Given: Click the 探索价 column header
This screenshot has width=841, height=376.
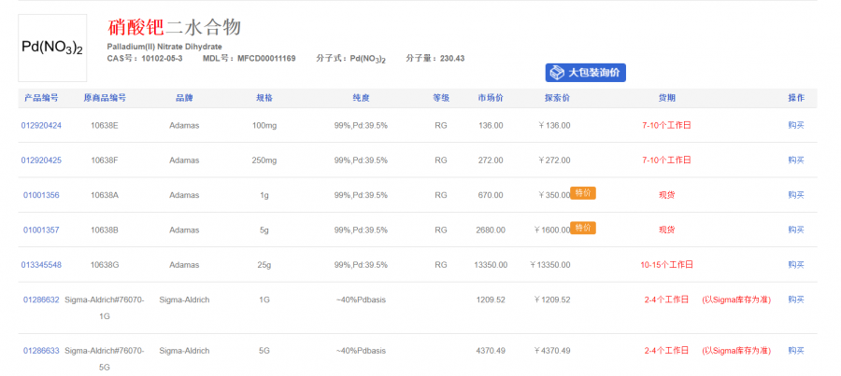Looking at the screenshot, I should [557, 97].
